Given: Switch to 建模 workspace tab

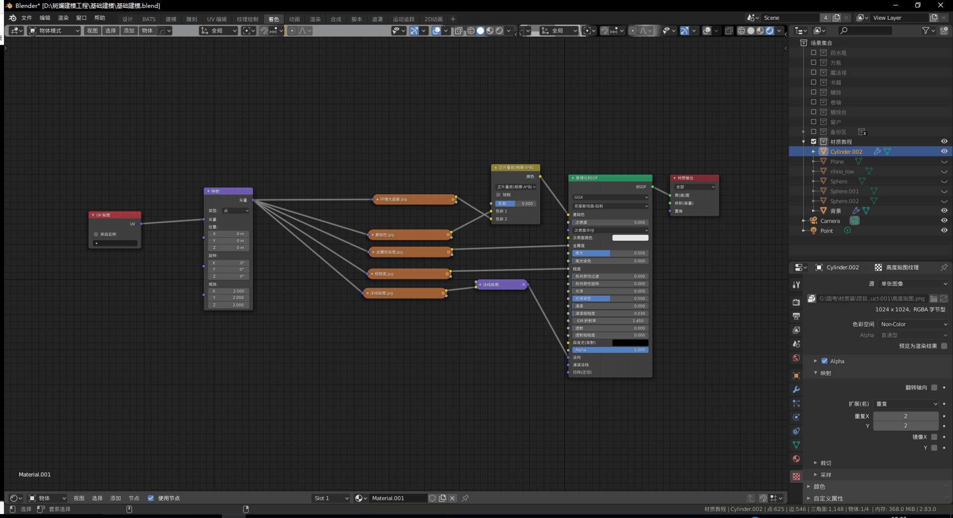Looking at the screenshot, I should (x=171, y=19).
